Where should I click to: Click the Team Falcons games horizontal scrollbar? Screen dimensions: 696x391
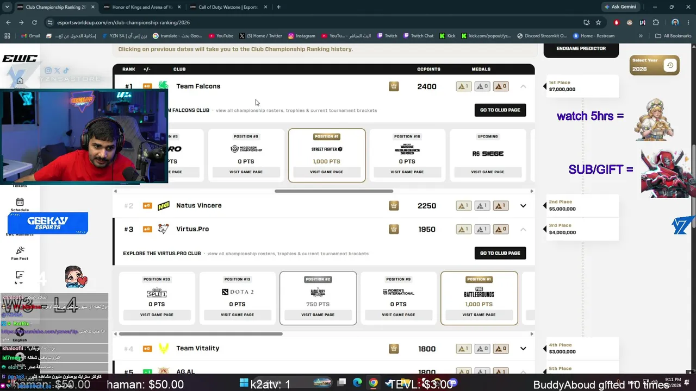[x=334, y=191]
